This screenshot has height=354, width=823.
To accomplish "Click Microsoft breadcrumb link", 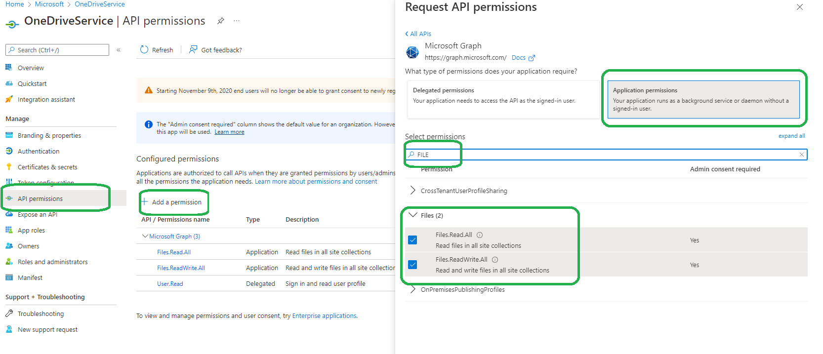I will 49,4.
